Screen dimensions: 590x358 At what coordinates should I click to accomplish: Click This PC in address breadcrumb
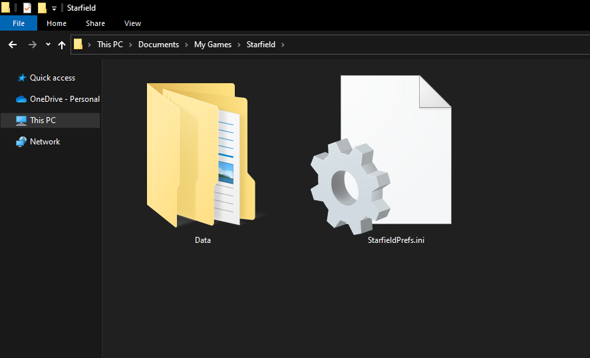[x=110, y=45]
